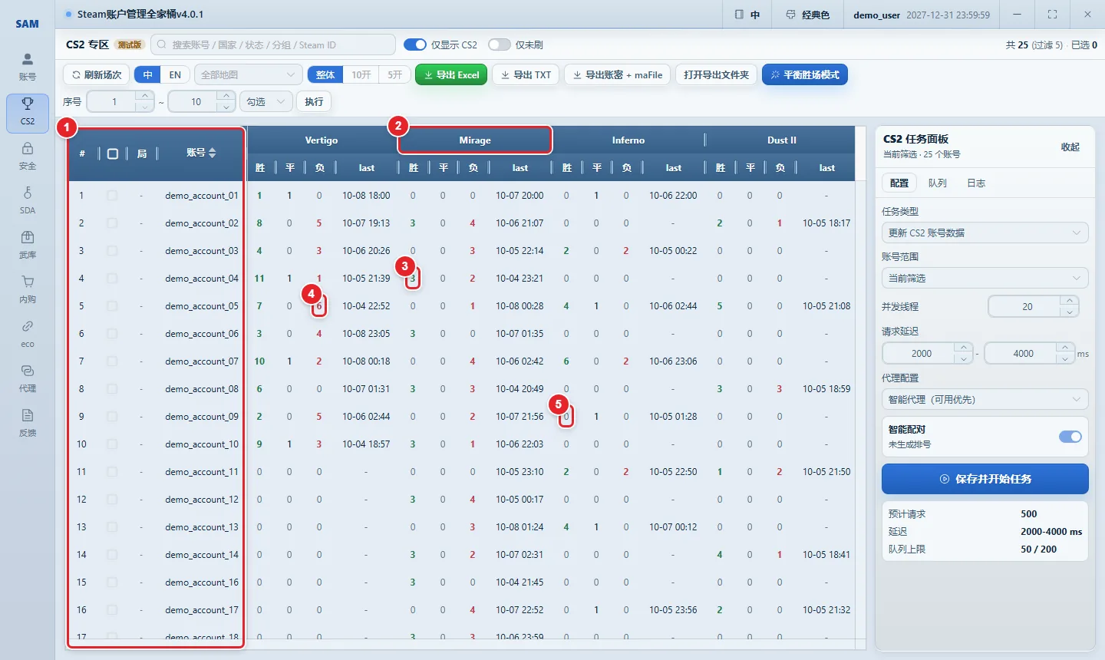The image size is (1105, 660).
Task: Switch language to EN
Action: click(x=175, y=74)
